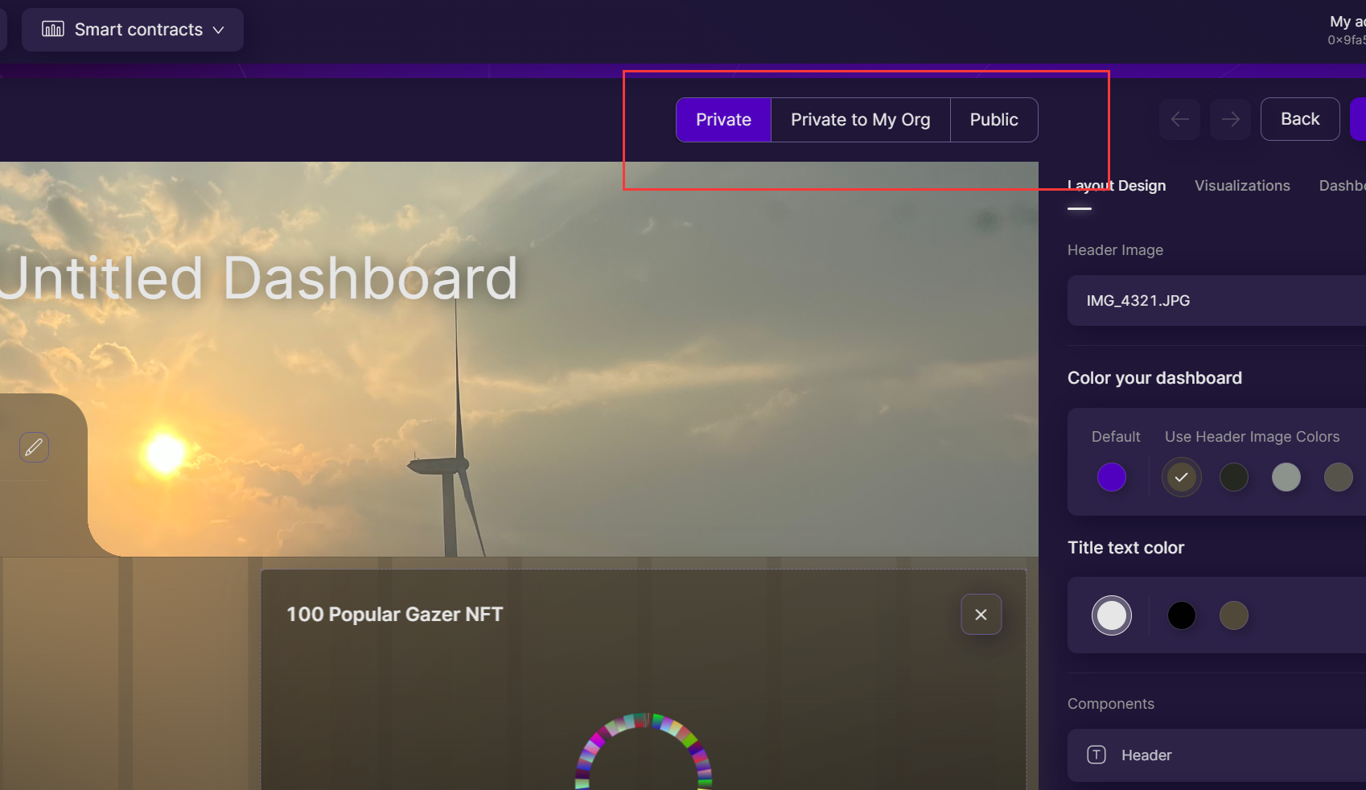
Task: Select the Default purple color swatch
Action: tap(1112, 477)
